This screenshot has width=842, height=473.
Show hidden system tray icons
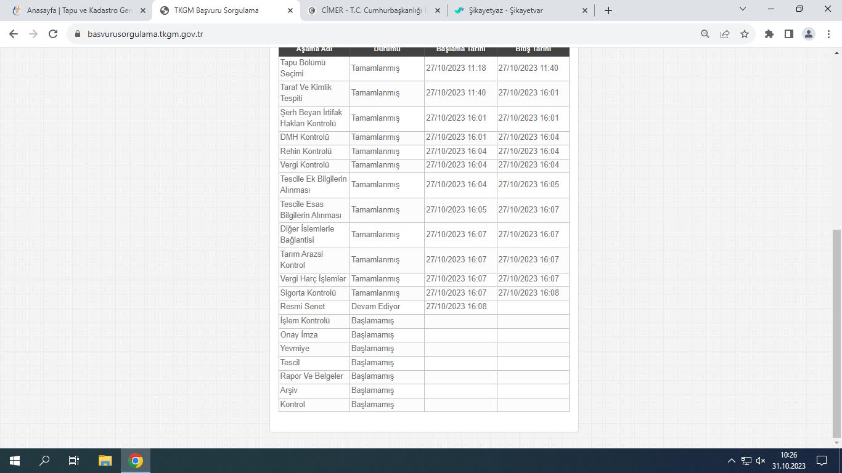pyautogui.click(x=732, y=461)
